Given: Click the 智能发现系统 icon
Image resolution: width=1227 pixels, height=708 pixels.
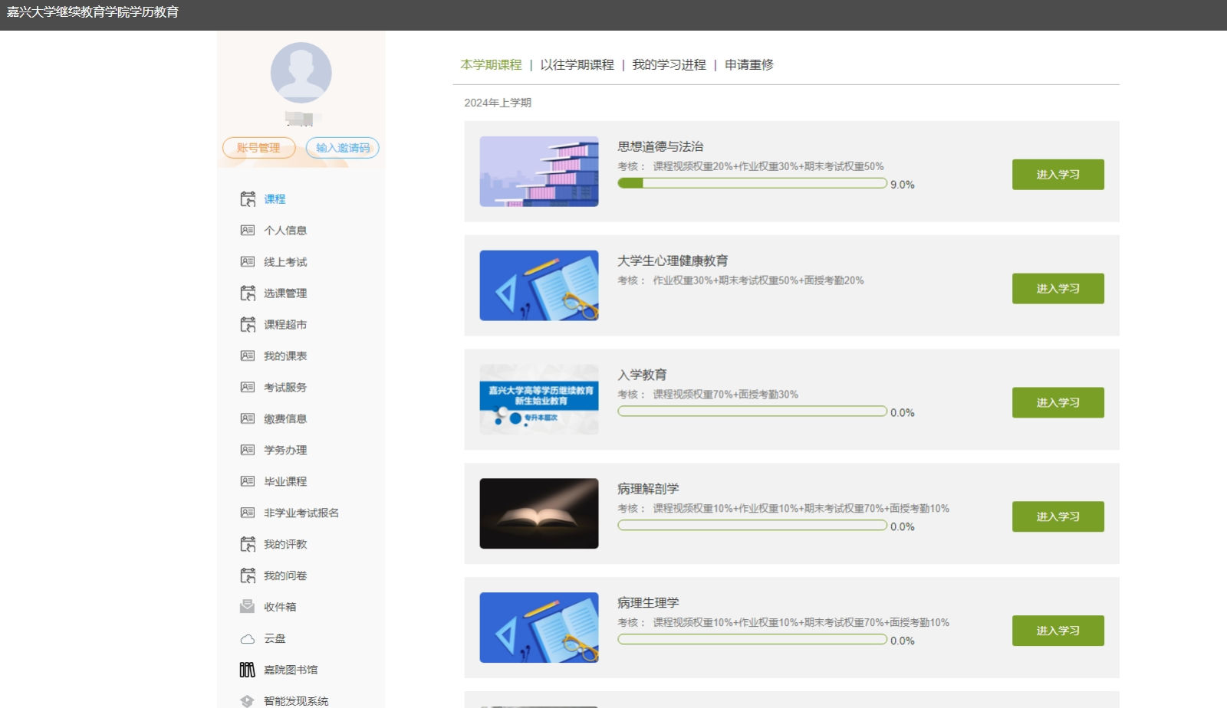Looking at the screenshot, I should 247,701.
